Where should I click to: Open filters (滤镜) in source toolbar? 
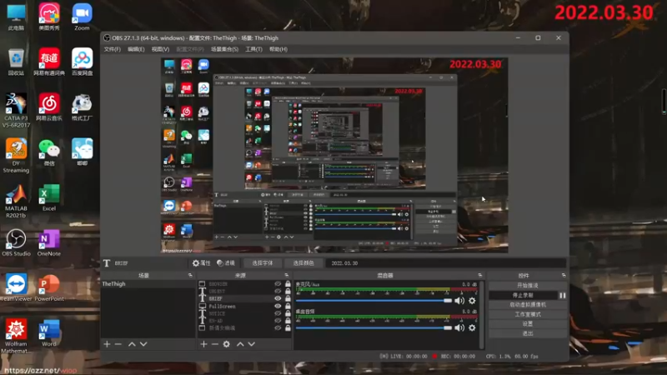(x=226, y=263)
